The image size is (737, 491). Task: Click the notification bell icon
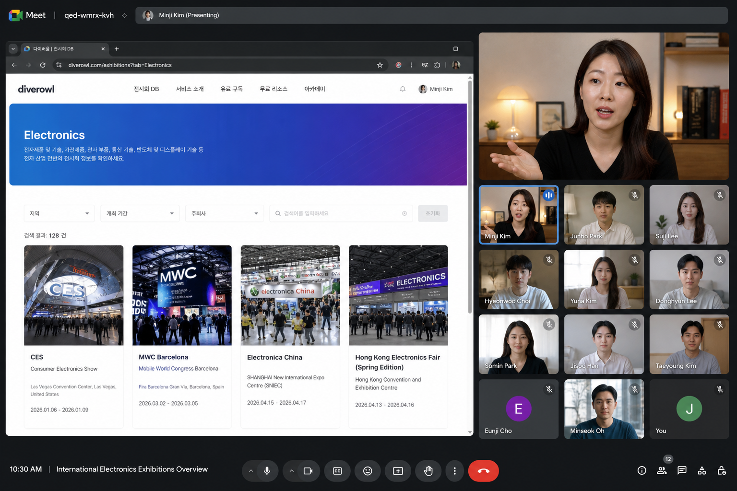click(x=403, y=89)
